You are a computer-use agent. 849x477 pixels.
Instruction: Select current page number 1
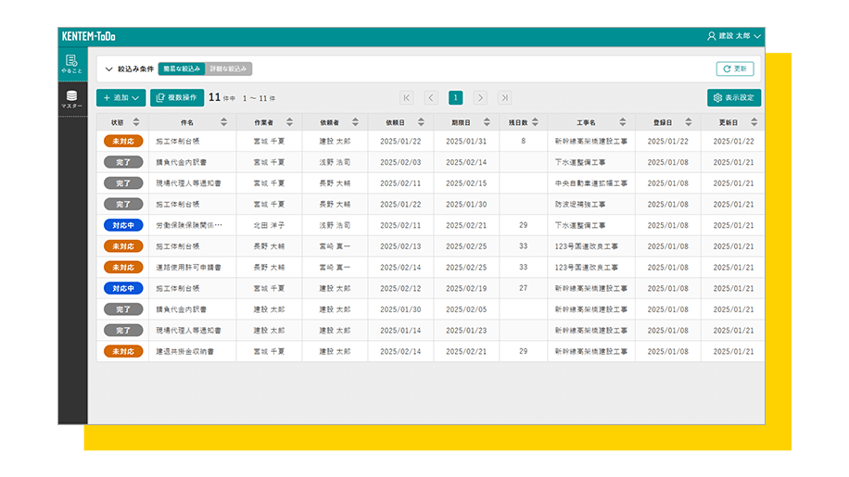point(455,97)
